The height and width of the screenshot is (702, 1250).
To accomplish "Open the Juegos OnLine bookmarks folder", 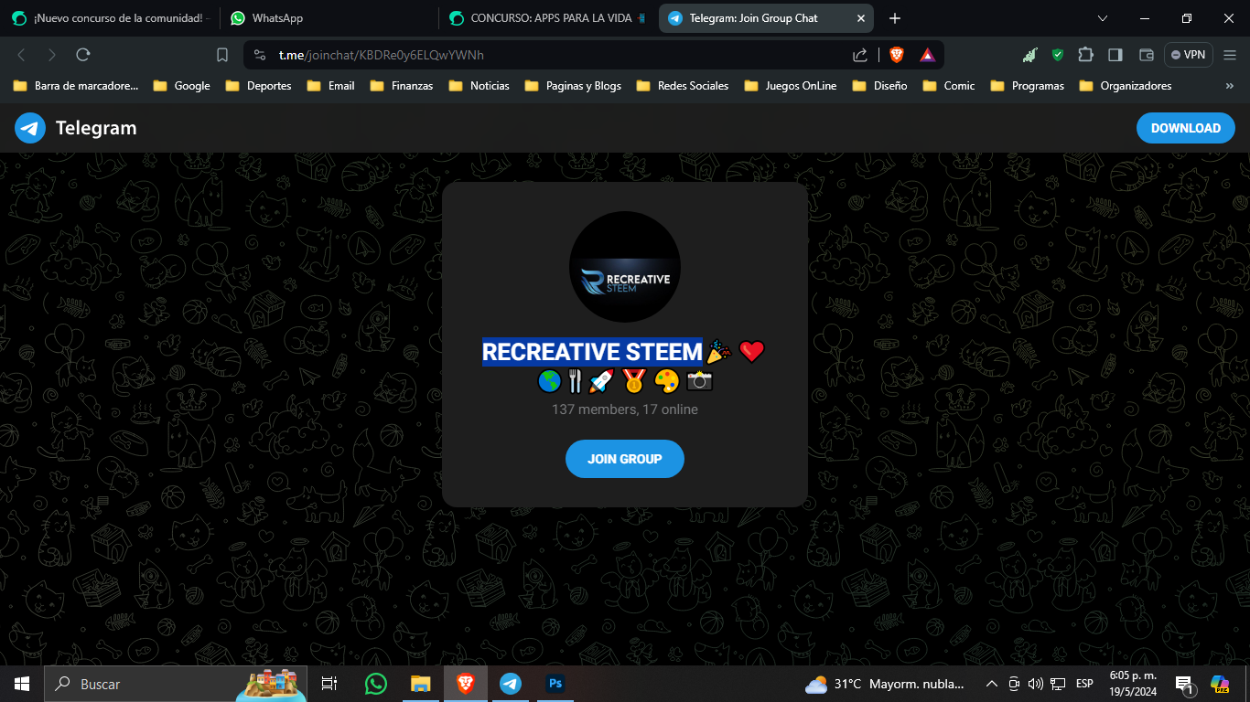I will click(791, 86).
